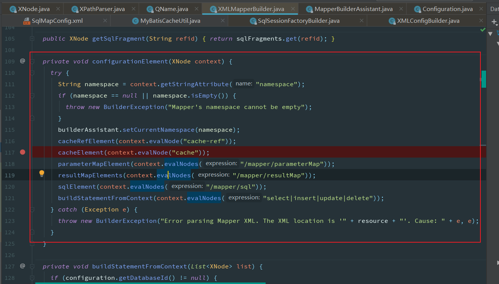Click setCurrentNamespace on line 115
Image resolution: width=499 pixels, height=284 pixels.
click(x=159, y=130)
